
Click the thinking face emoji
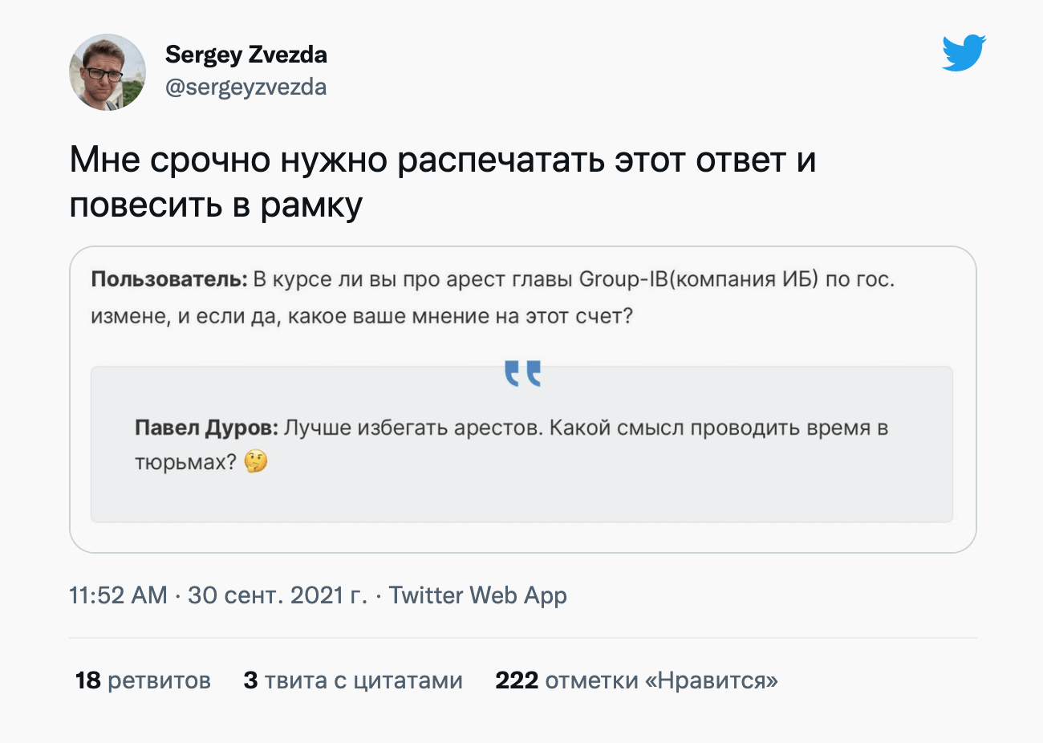[256, 462]
